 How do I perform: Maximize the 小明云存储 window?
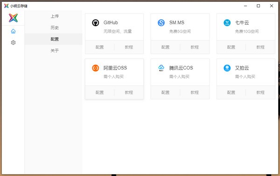click(x=259, y=6)
